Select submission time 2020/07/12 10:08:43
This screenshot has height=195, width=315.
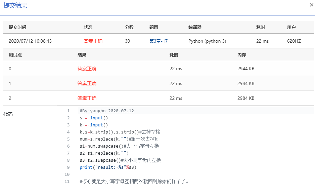coord(30,41)
